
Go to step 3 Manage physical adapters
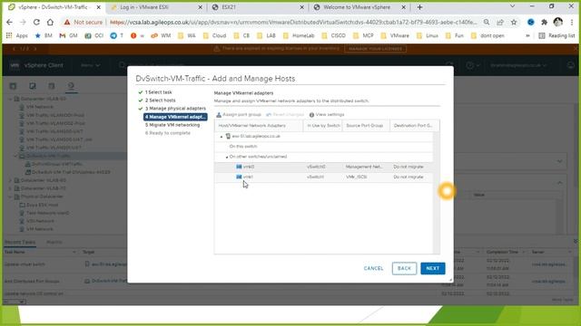click(175, 109)
